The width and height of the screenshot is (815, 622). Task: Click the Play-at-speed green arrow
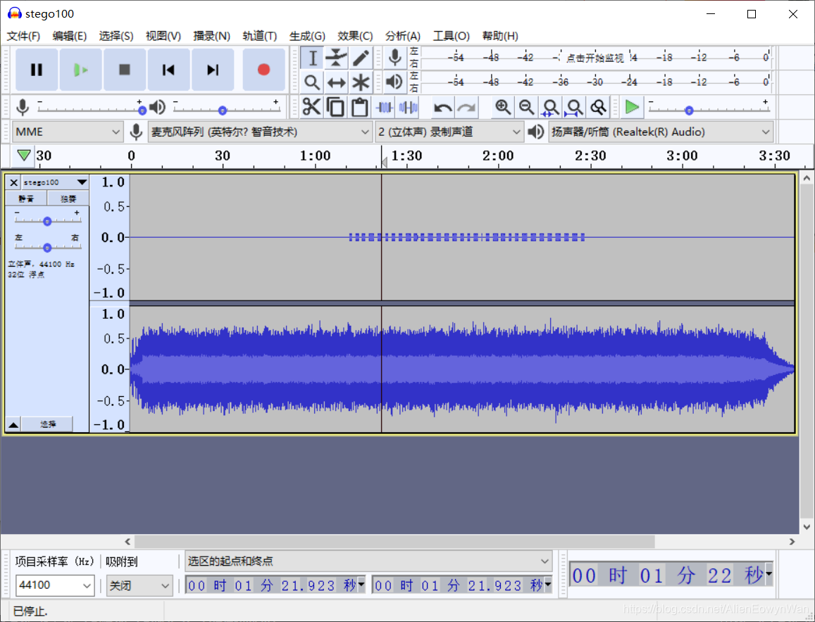pos(632,107)
